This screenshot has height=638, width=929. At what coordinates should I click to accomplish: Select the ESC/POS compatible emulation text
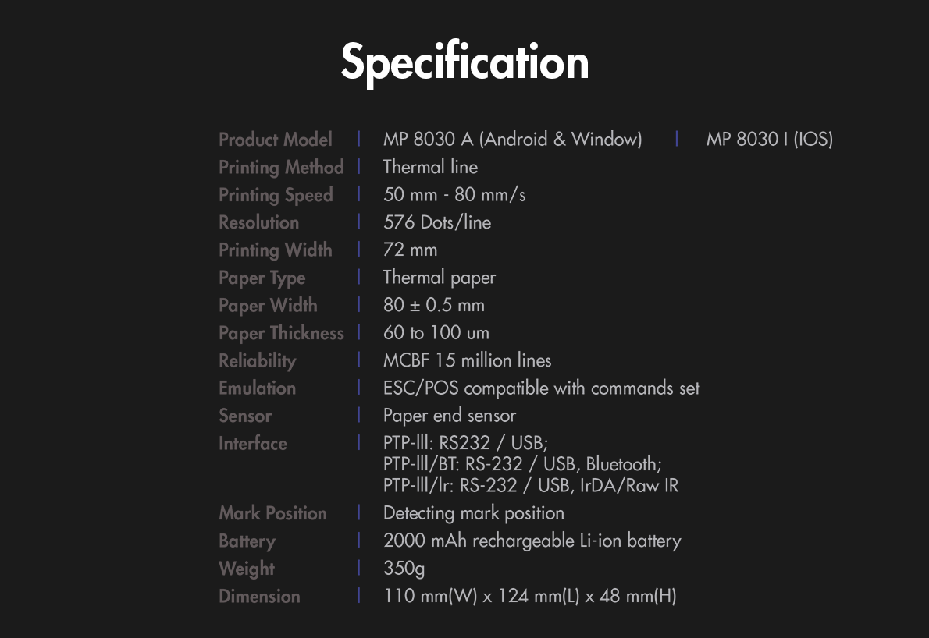[542, 388]
